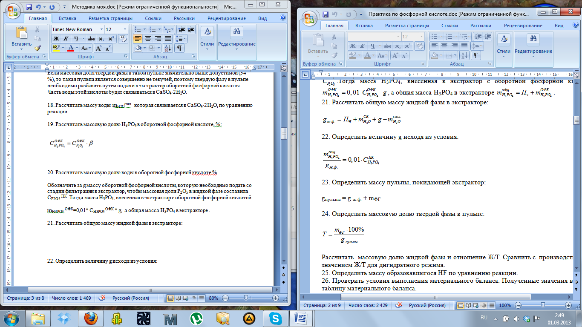The width and height of the screenshot is (582, 327).
Task: Open line spacing dropdown in Методика моя window
Action: 184,39
